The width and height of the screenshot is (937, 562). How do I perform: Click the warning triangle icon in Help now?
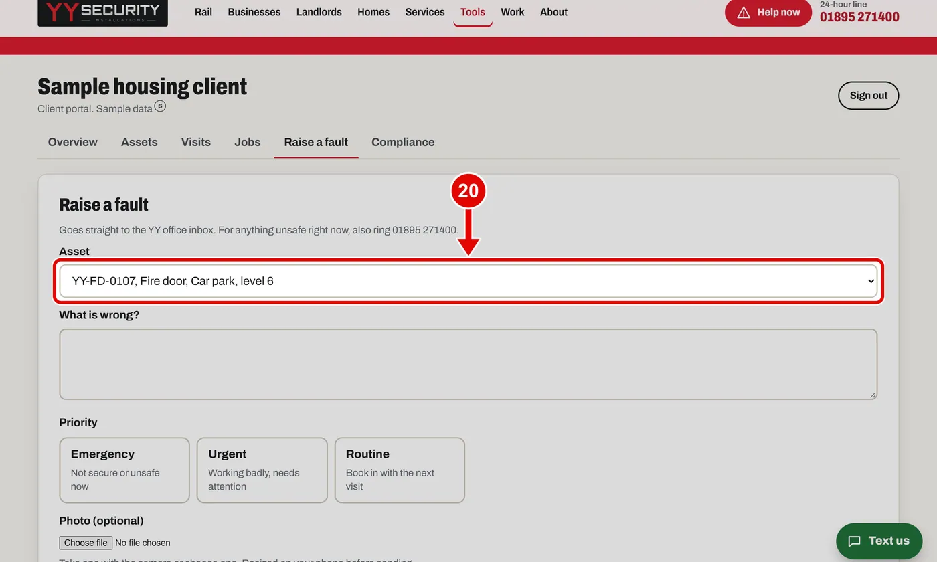point(744,13)
